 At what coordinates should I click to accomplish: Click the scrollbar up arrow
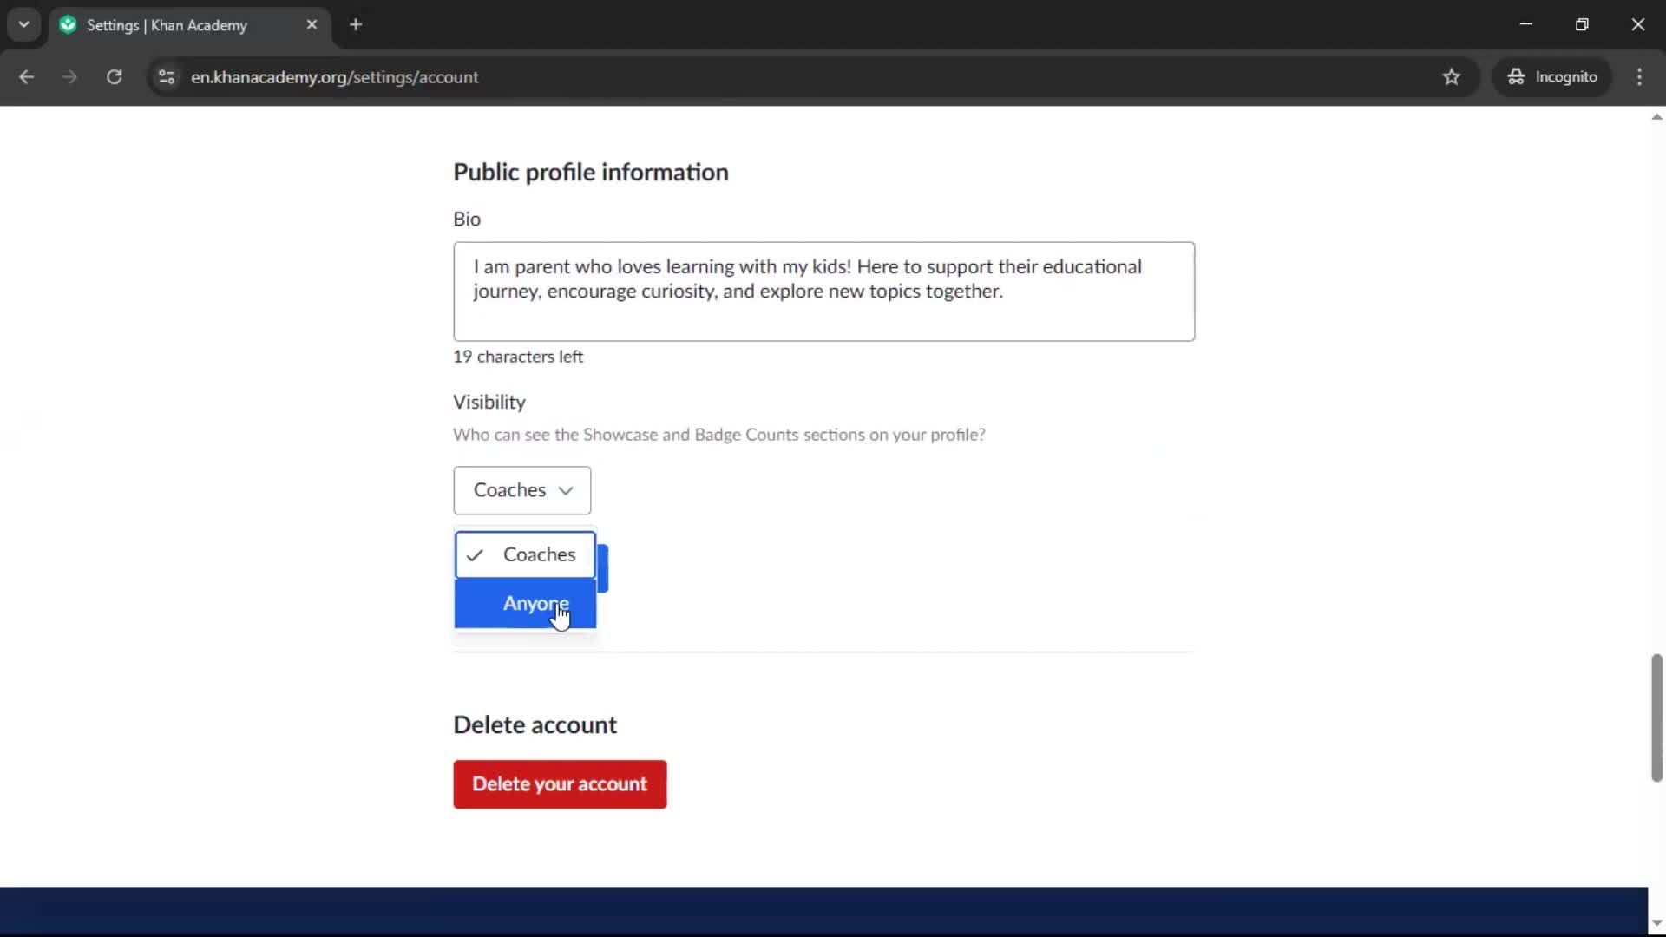pyautogui.click(x=1656, y=116)
